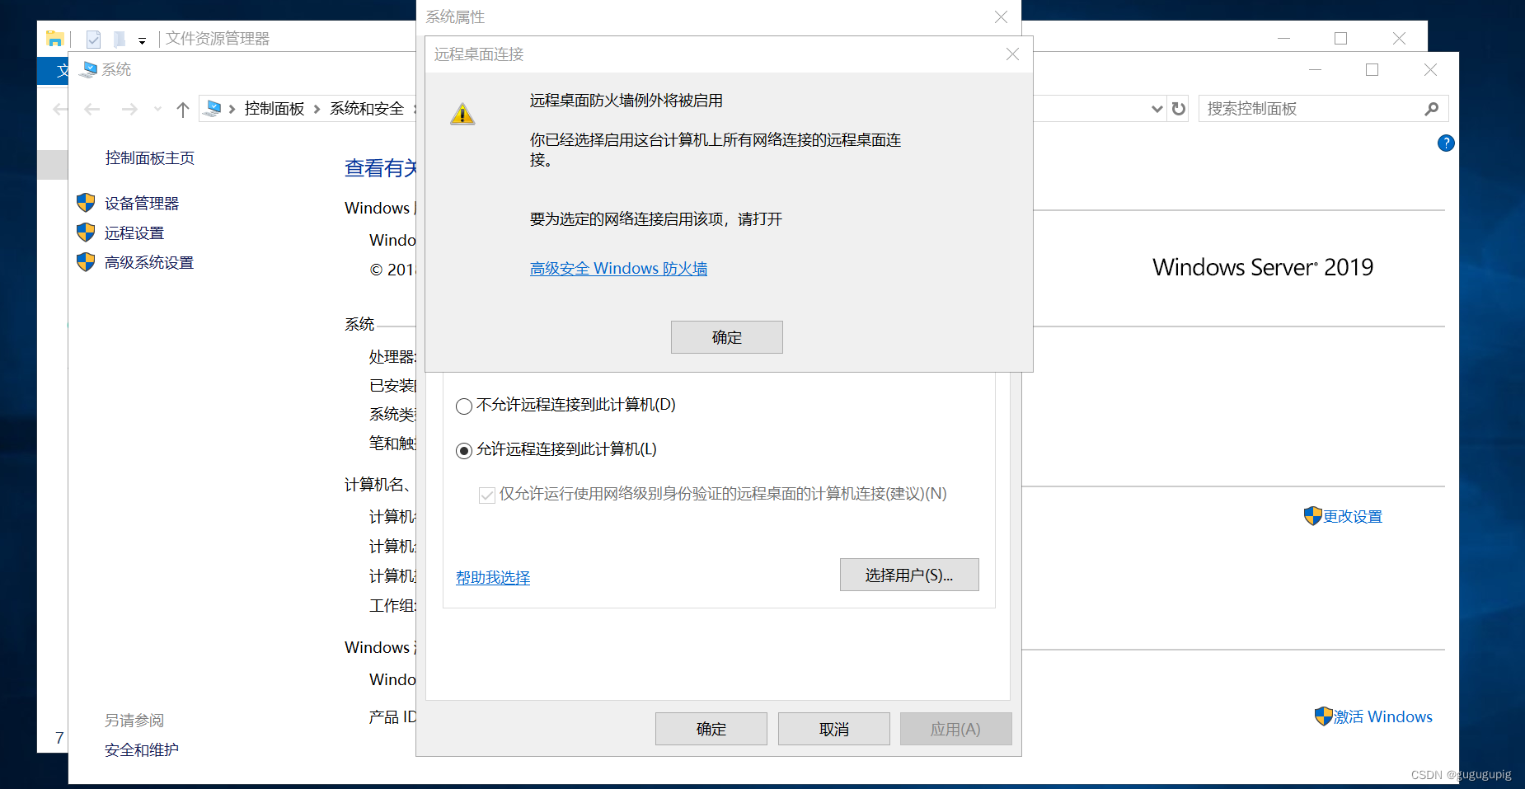Minimize the System window
Screen dimensions: 1525x789
(1315, 70)
